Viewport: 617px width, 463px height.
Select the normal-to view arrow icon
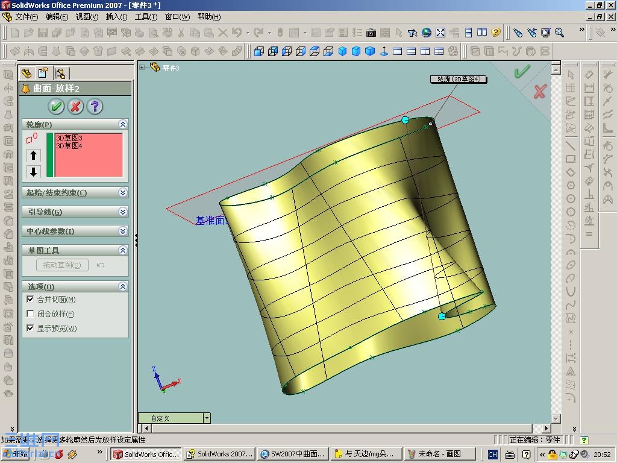pos(384,52)
